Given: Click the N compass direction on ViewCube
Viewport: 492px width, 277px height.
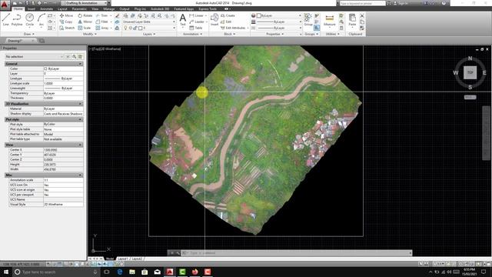Looking at the screenshot, I should pyautogui.click(x=470, y=58).
